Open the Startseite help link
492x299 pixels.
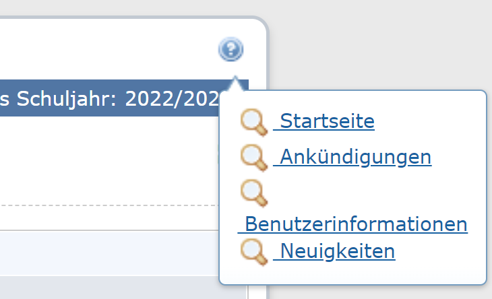[x=324, y=121]
